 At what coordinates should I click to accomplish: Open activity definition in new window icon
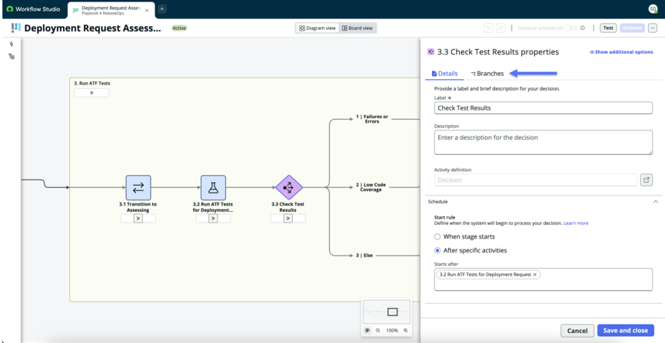646,180
